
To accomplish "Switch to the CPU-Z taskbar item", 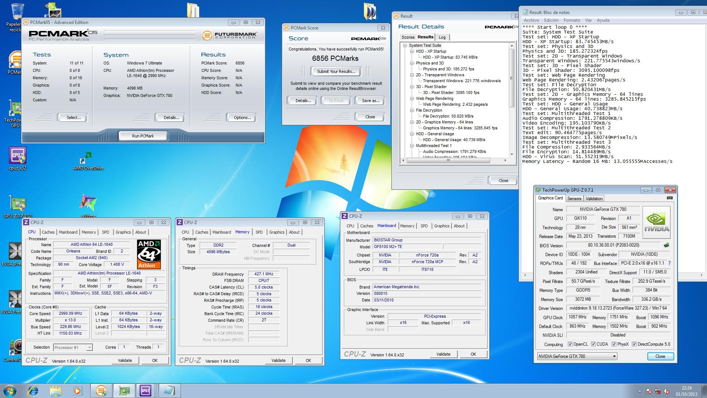I will (146, 390).
